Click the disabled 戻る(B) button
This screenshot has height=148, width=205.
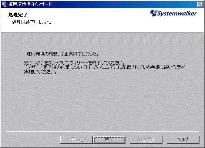tap(77, 139)
